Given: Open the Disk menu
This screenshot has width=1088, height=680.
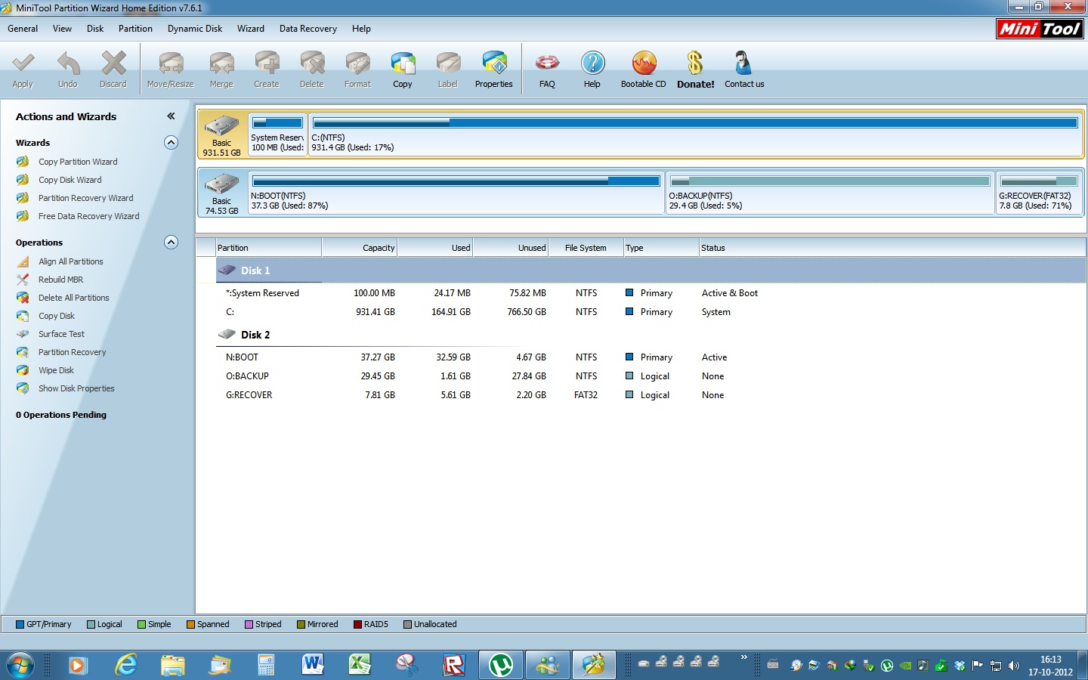Looking at the screenshot, I should click(95, 29).
